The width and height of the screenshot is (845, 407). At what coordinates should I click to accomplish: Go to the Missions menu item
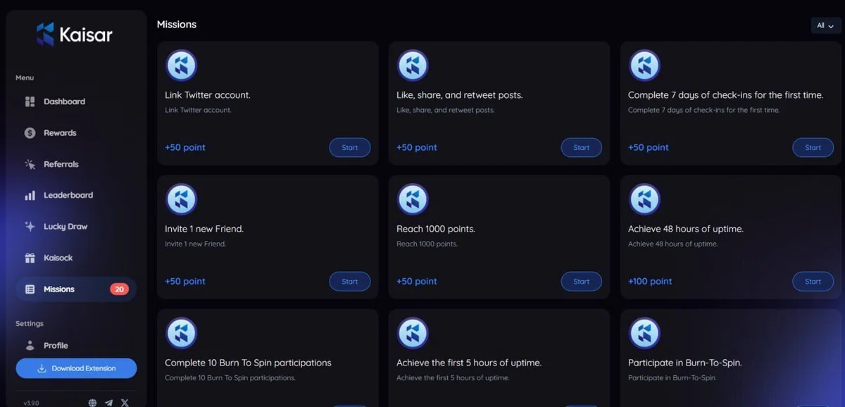coord(76,289)
